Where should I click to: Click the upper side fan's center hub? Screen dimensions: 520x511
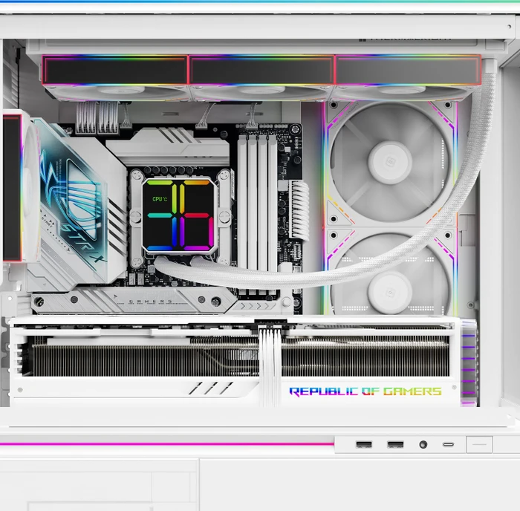pyautogui.click(x=390, y=162)
